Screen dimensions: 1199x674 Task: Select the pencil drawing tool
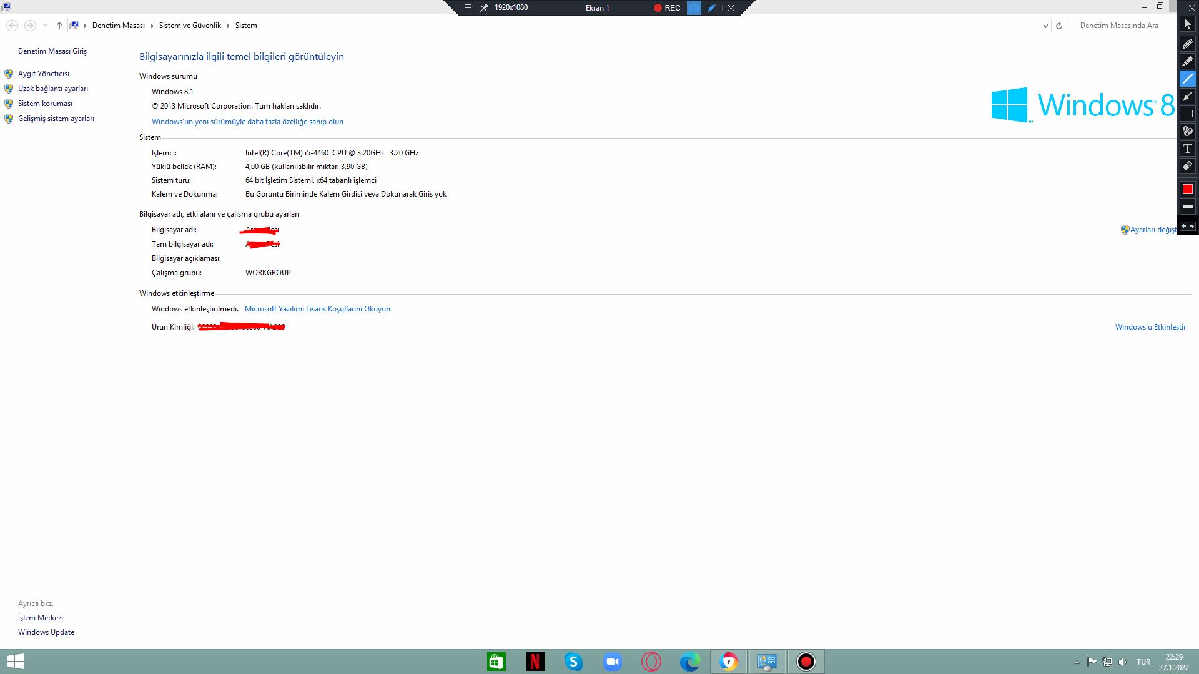[1187, 44]
